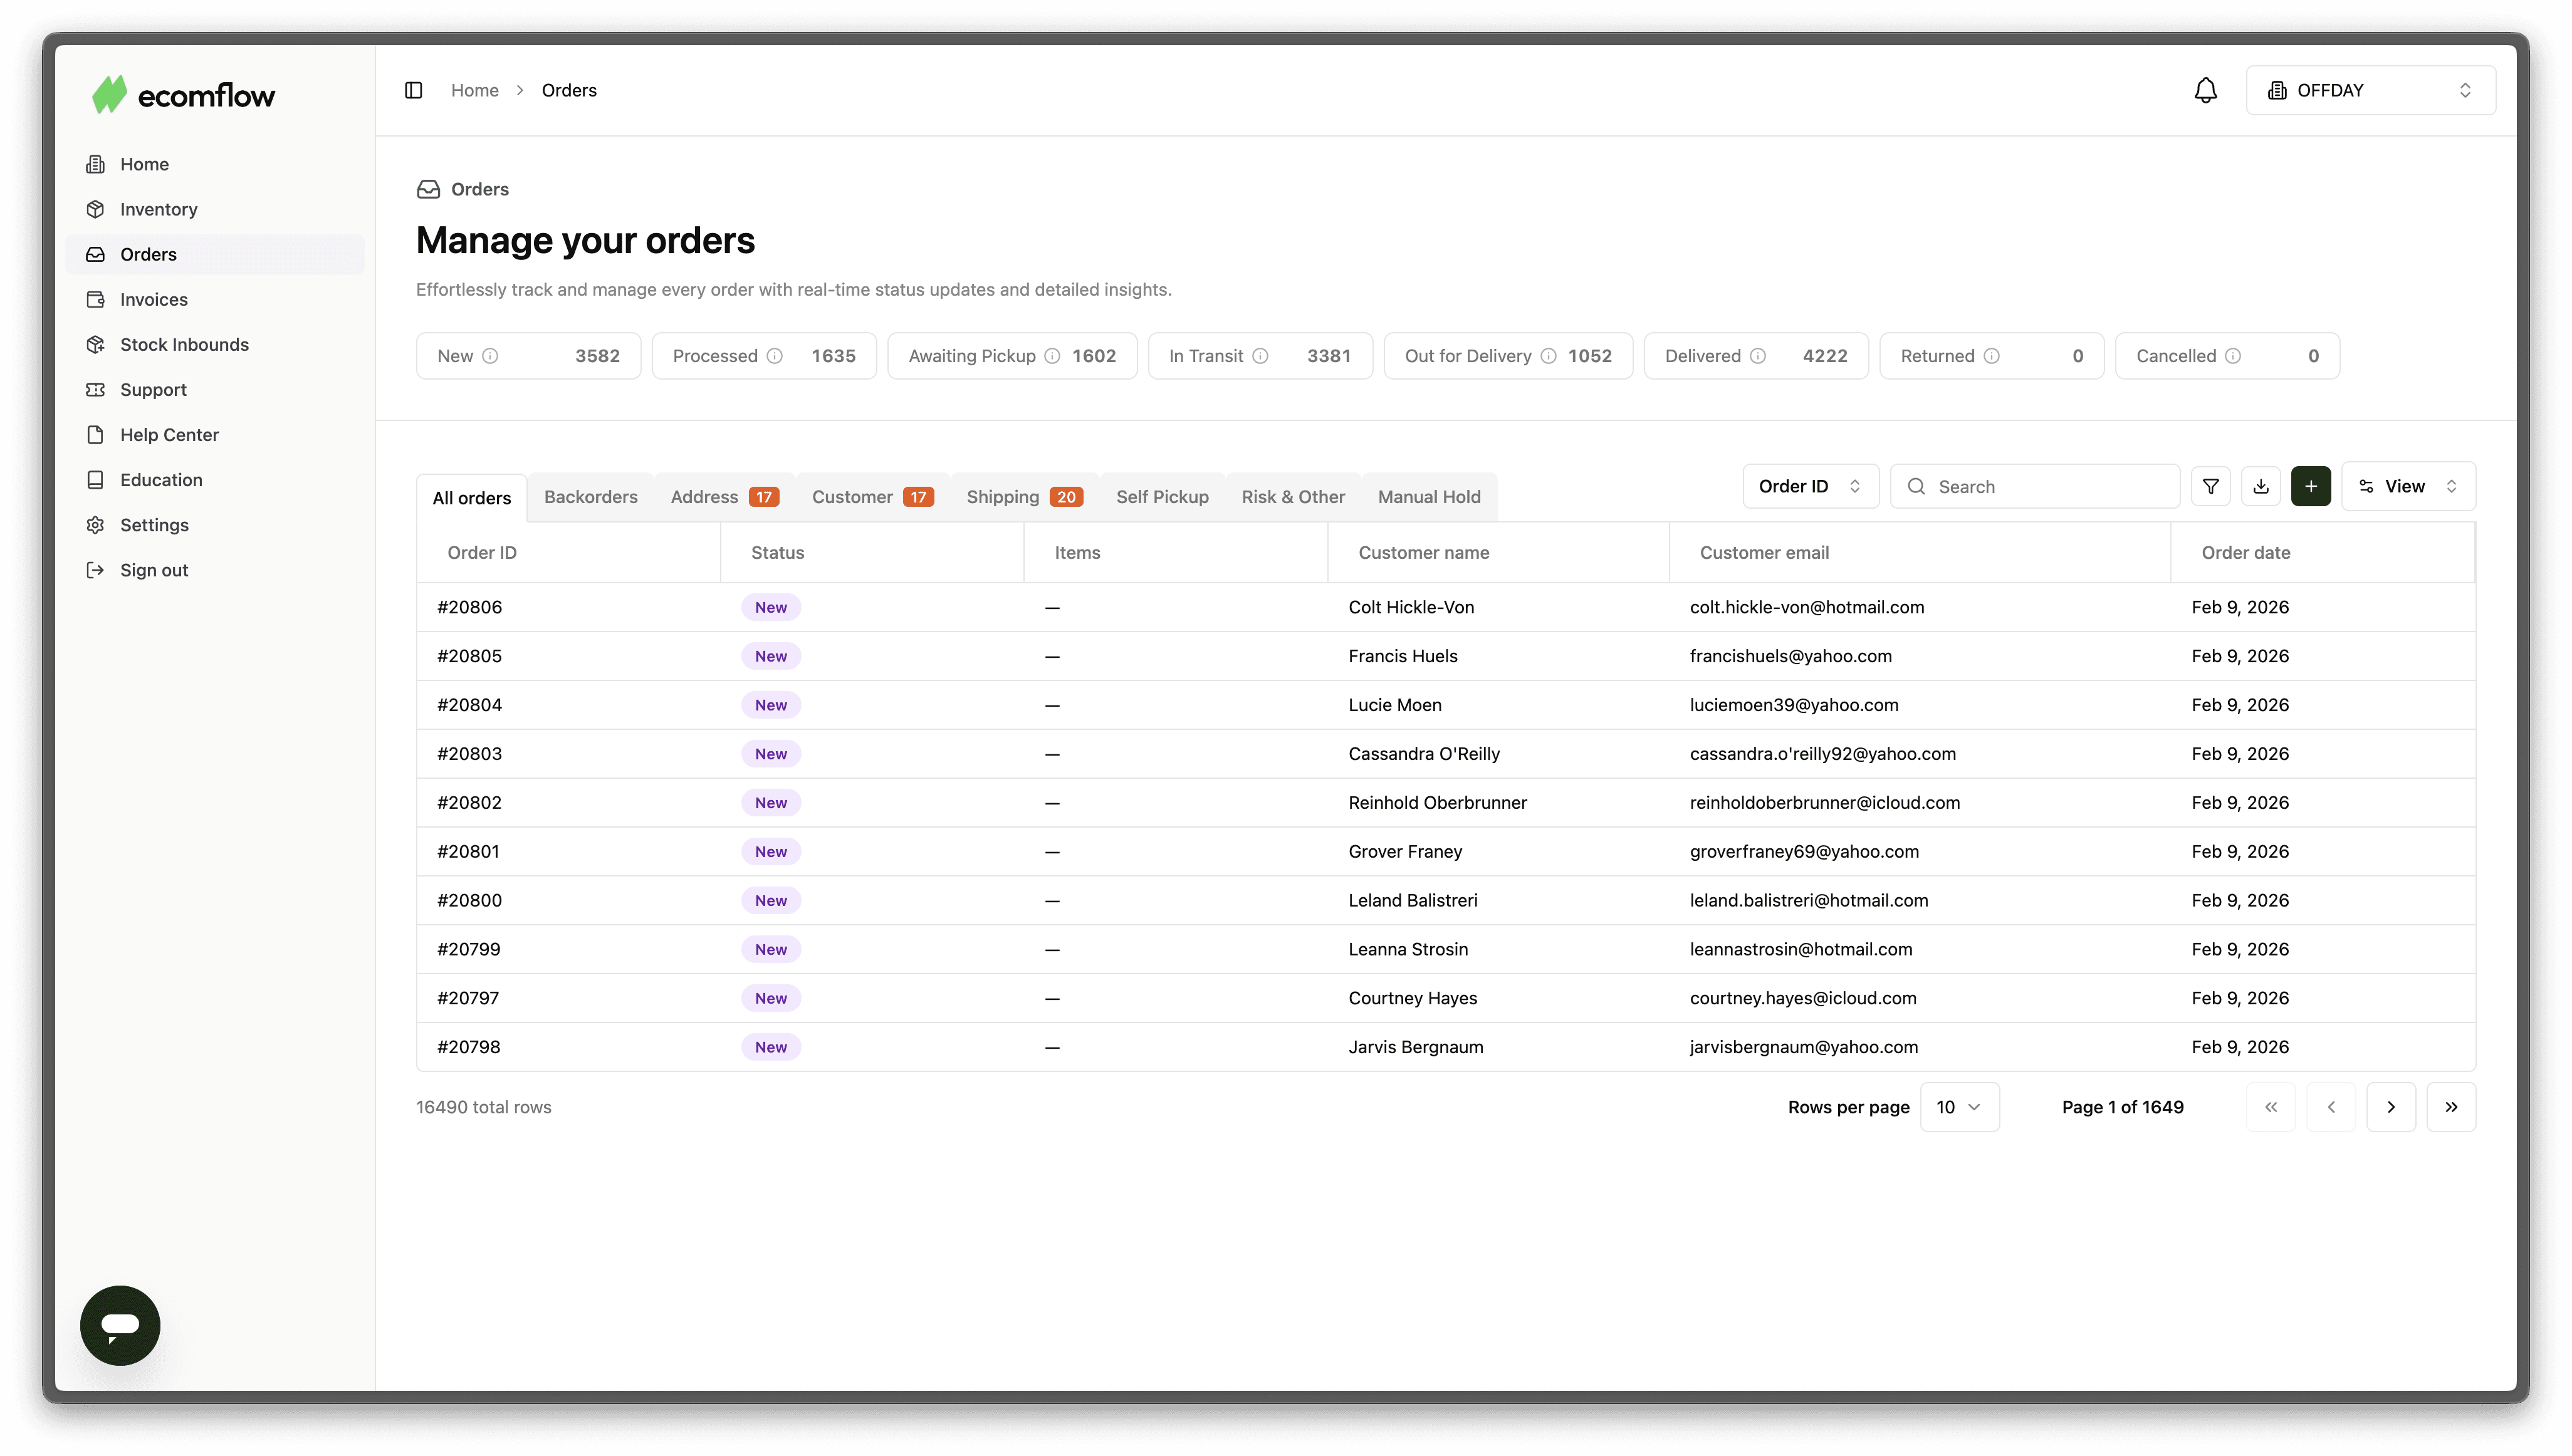2572x1456 pixels.
Task: Open the OFFDAY store switcher dropdown
Action: click(x=2370, y=90)
